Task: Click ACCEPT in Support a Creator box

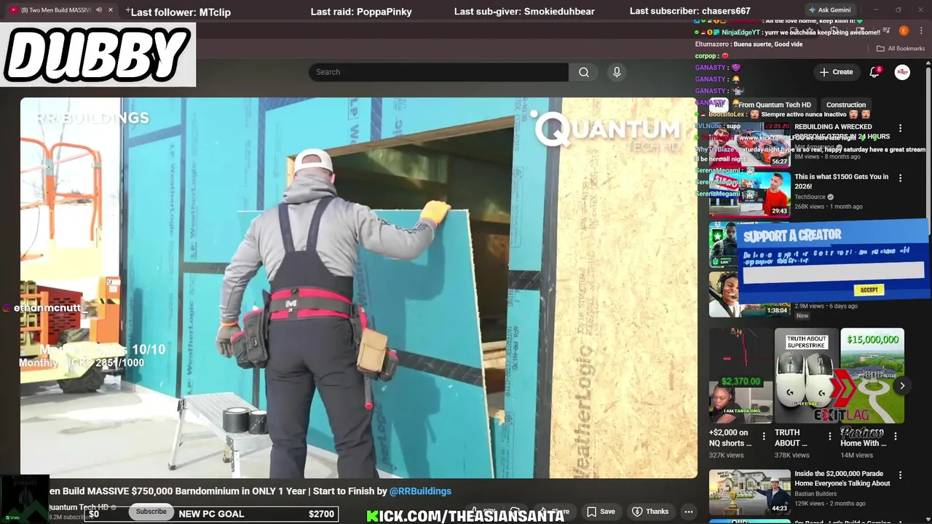Action: pos(869,290)
